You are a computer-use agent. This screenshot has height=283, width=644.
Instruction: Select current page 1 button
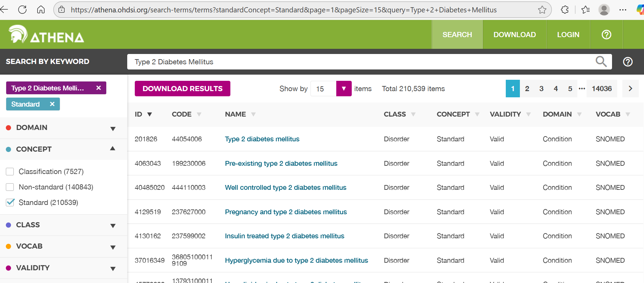pos(513,88)
